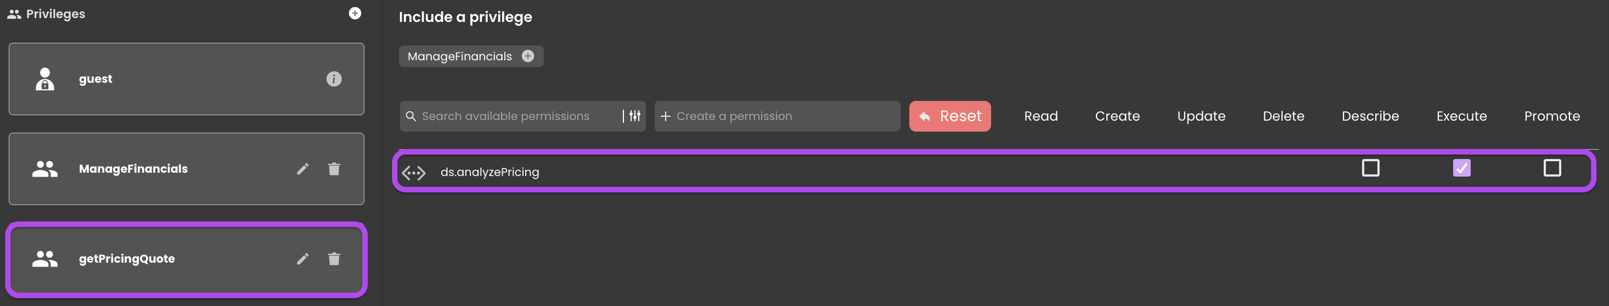Open permission search filter options
Viewport: 1609px width, 306px height.
point(634,116)
